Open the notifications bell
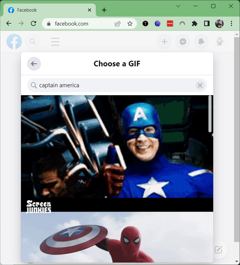240x265 pixels. [201, 42]
